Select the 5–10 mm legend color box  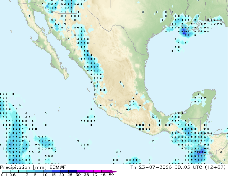39,171
